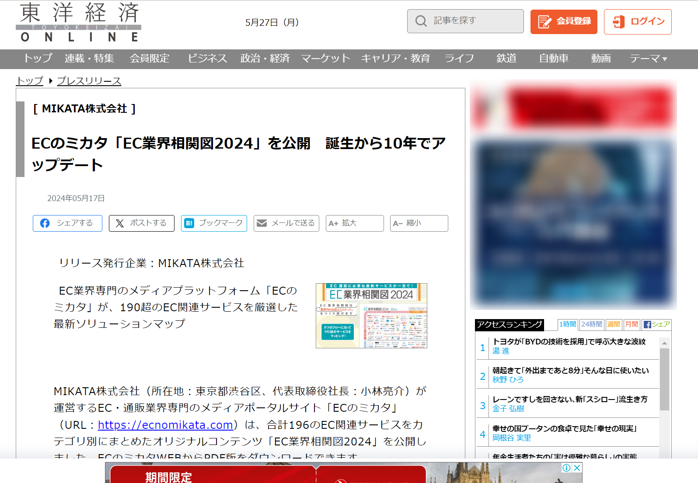Viewport: 698px width, 483px height.
Task: Select the 月間 ranking tab
Action: 632,324
